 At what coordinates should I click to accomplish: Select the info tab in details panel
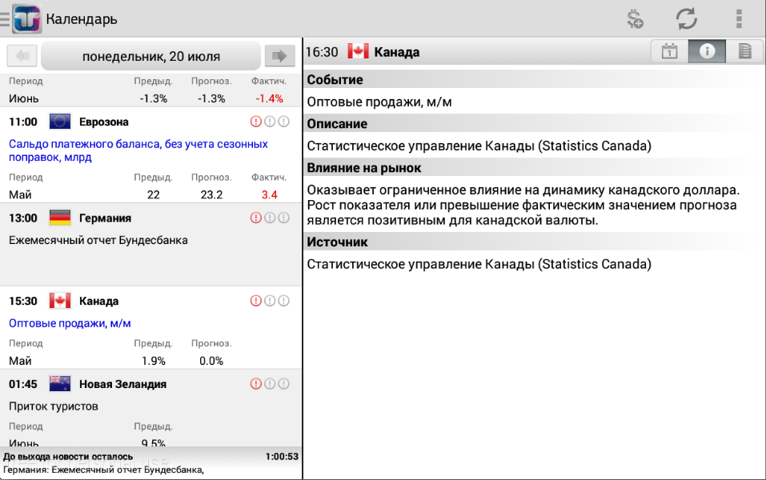pyautogui.click(x=707, y=51)
